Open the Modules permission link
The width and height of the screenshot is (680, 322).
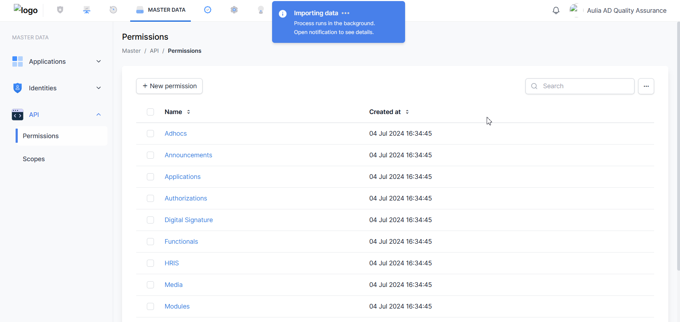(177, 306)
